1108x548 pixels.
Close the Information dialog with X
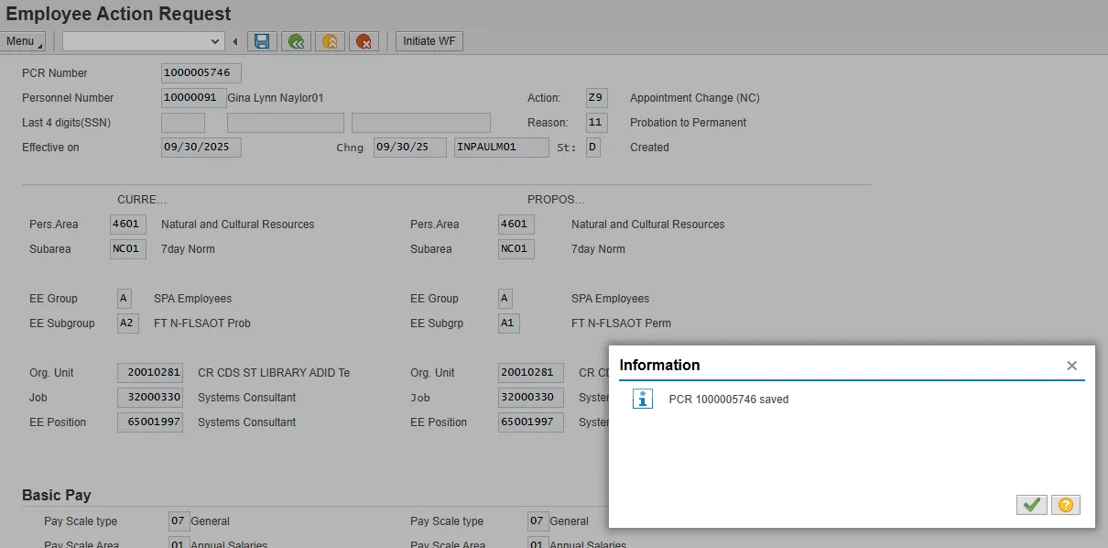1071,366
